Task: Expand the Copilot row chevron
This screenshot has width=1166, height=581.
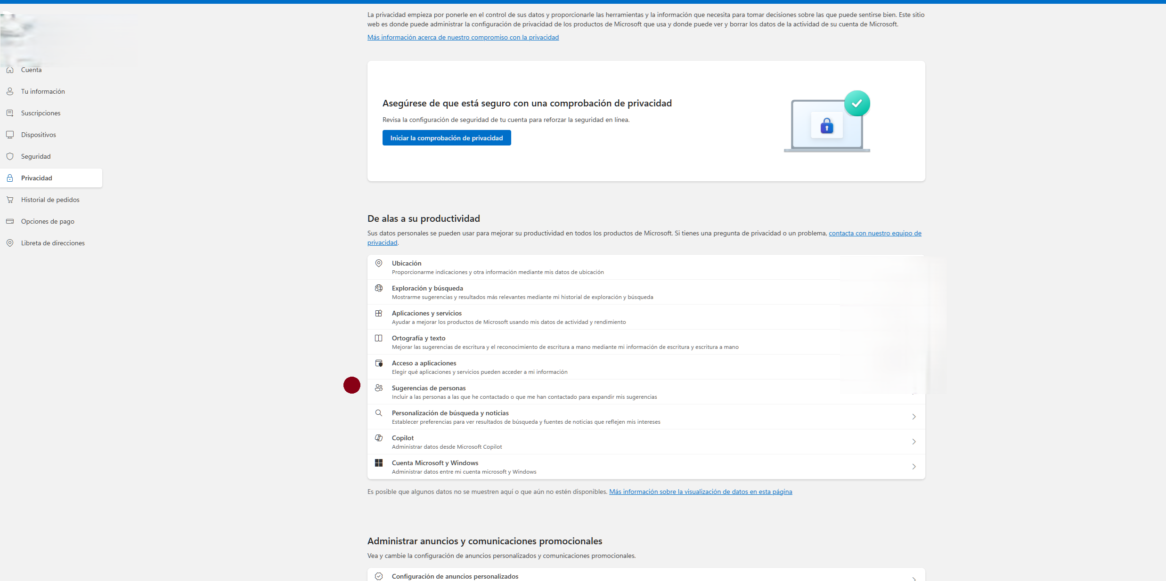Action: click(913, 442)
